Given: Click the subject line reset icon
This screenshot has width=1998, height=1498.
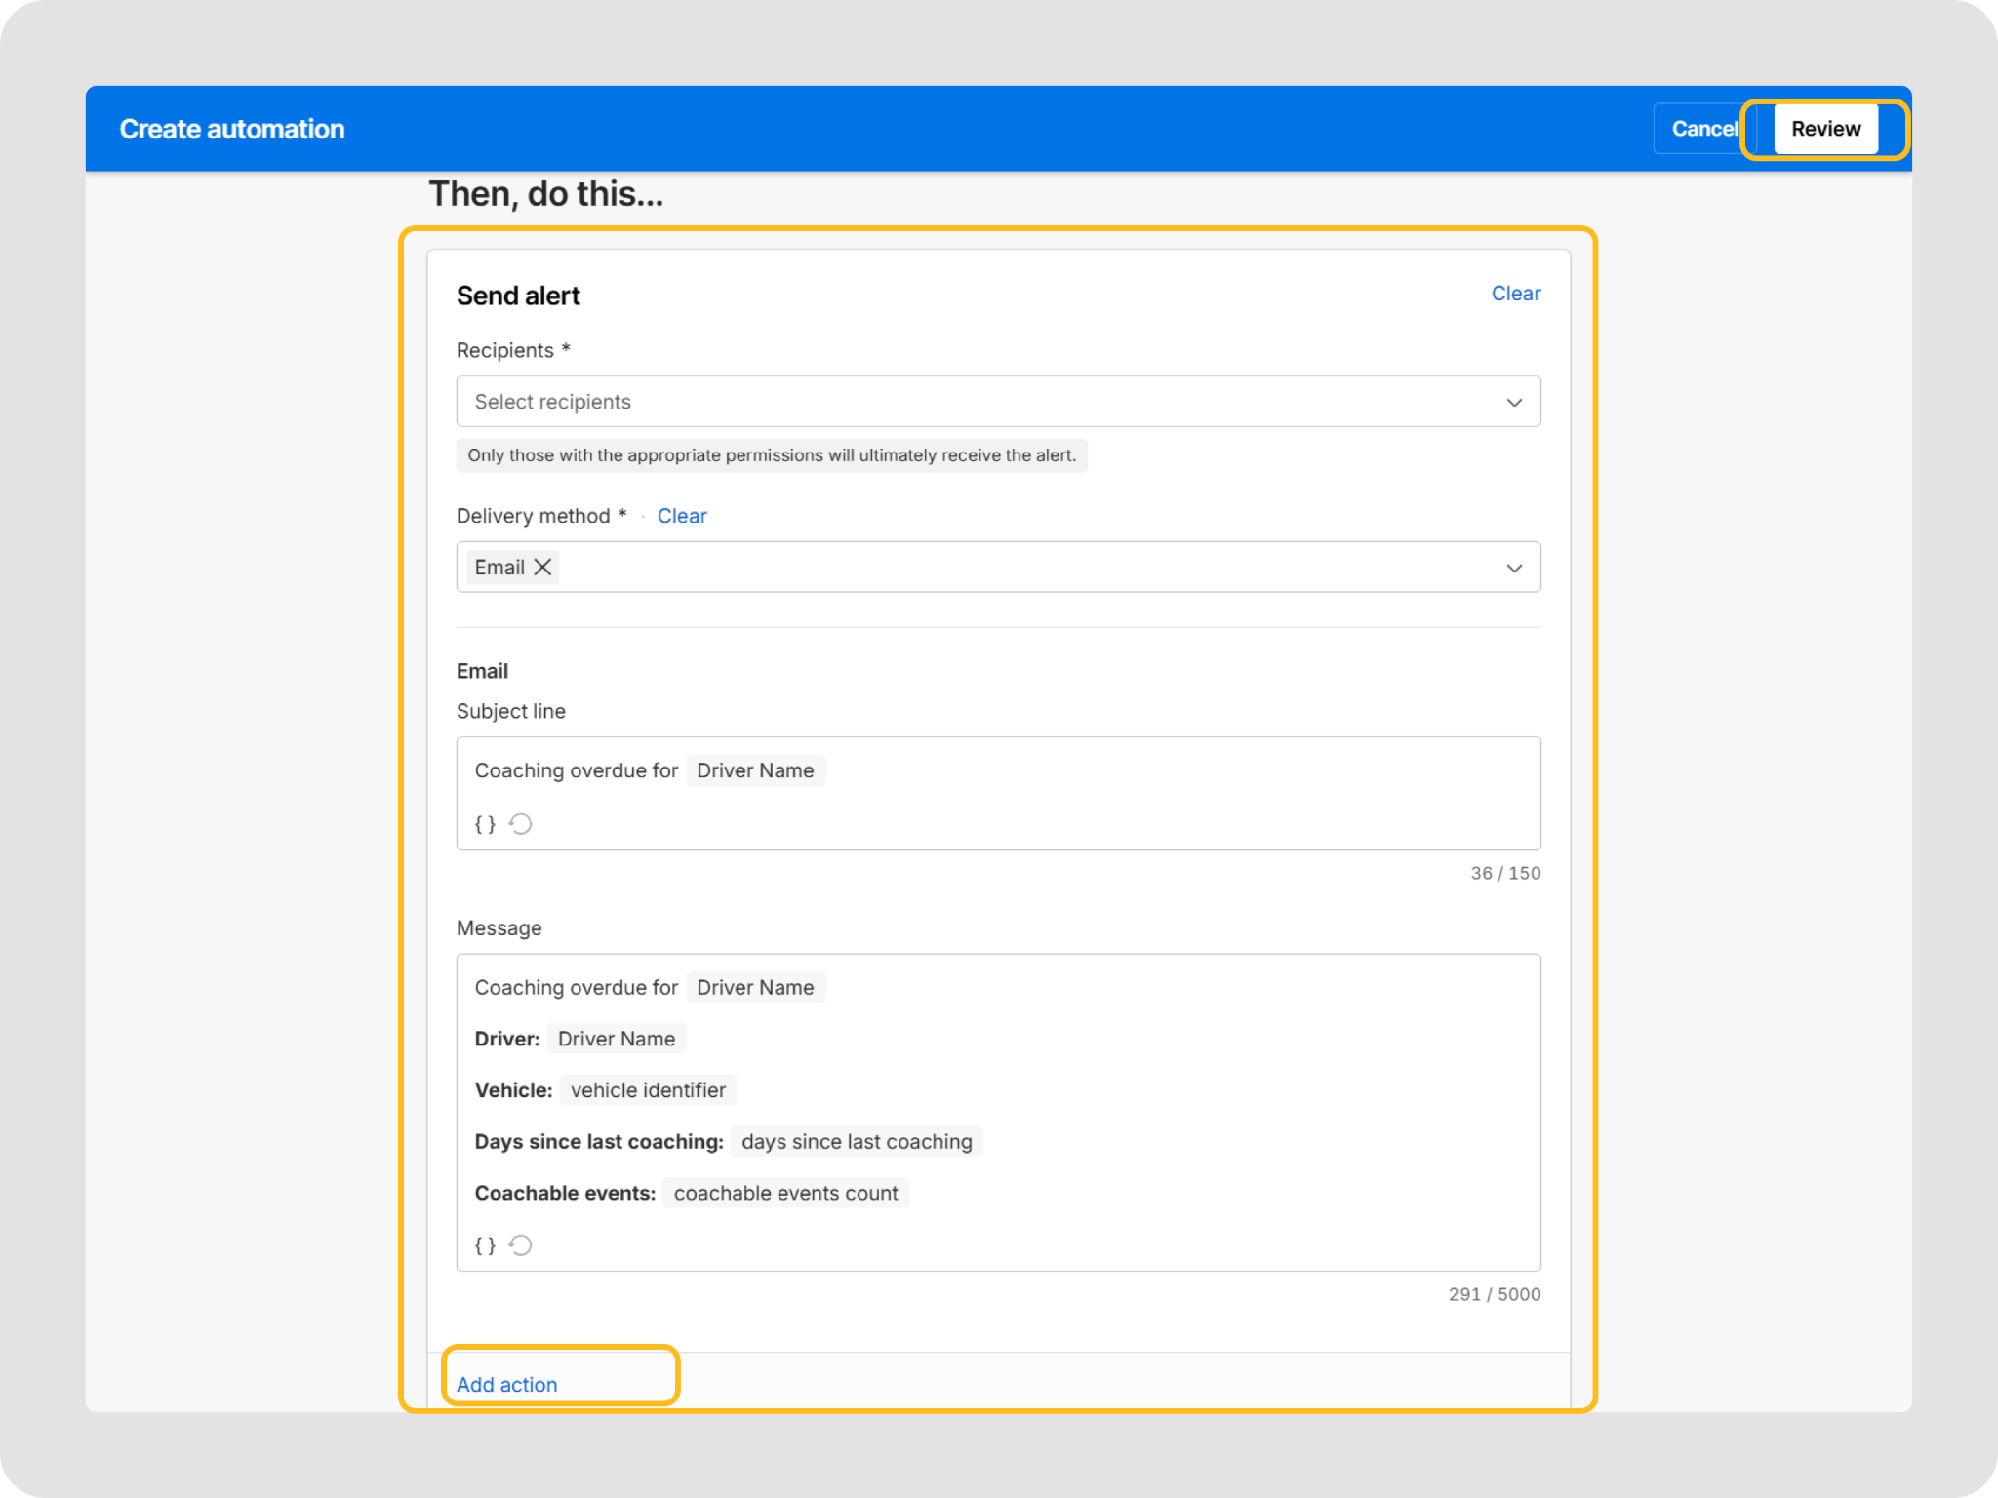Looking at the screenshot, I should 521,824.
